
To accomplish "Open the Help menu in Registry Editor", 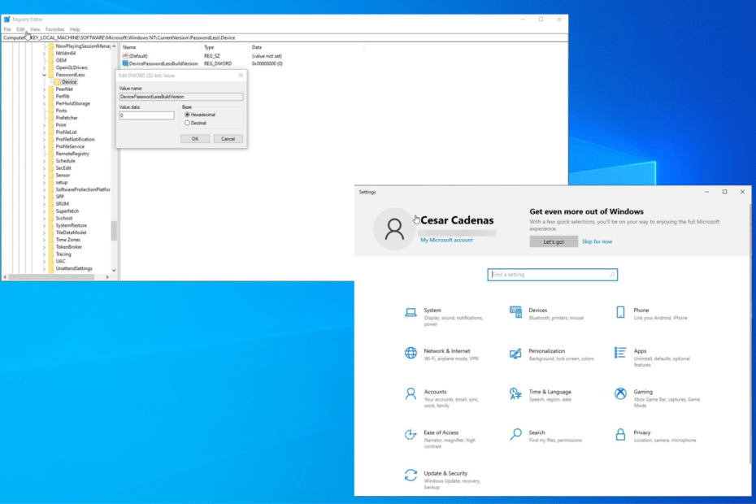I will pyautogui.click(x=74, y=29).
